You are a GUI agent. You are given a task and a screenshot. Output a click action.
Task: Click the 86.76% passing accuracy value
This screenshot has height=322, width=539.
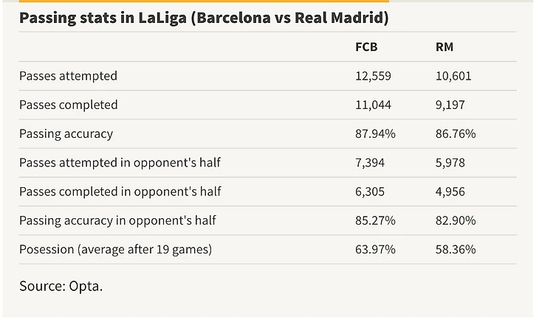point(456,134)
